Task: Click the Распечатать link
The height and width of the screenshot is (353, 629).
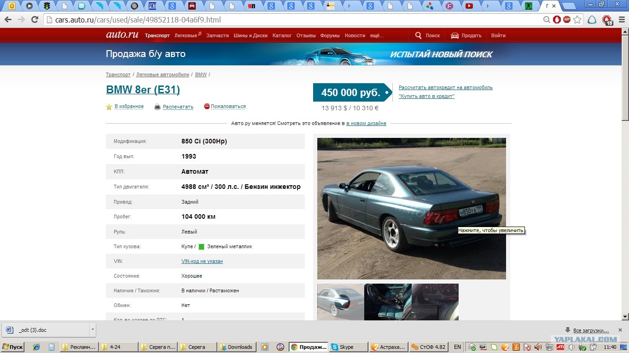Action: pos(178,107)
